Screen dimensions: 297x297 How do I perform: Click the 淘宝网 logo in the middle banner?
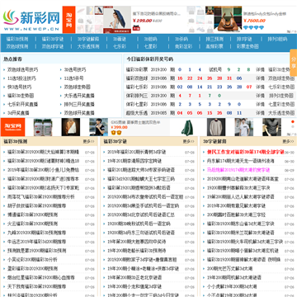tap(12, 127)
